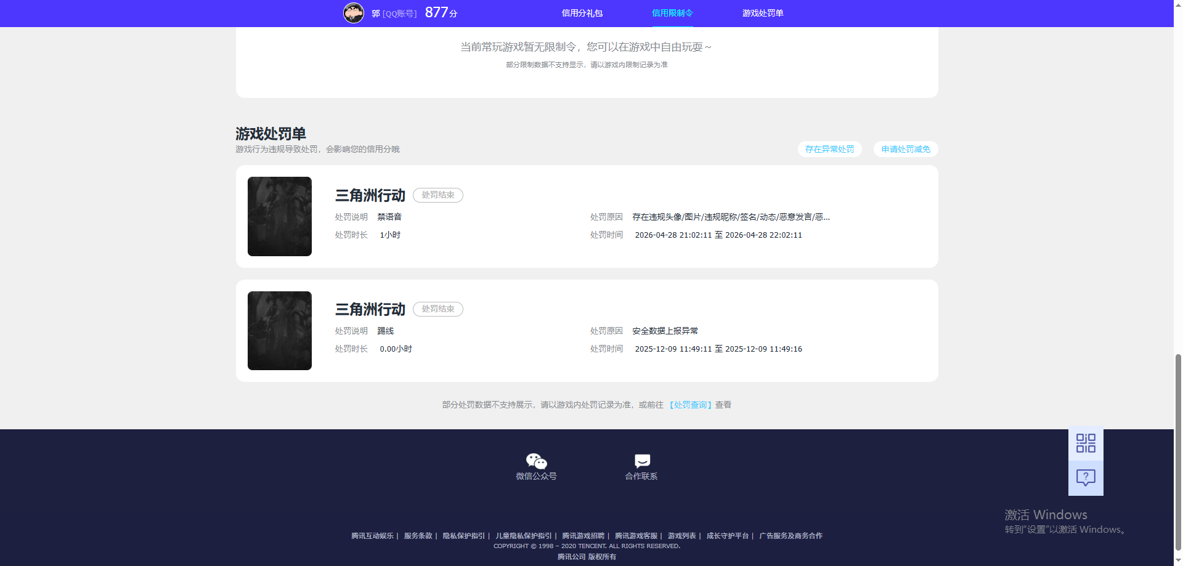Image resolution: width=1183 pixels, height=566 pixels.
Task: Open the 儿童隐私保护指引 footer link
Action: point(524,536)
